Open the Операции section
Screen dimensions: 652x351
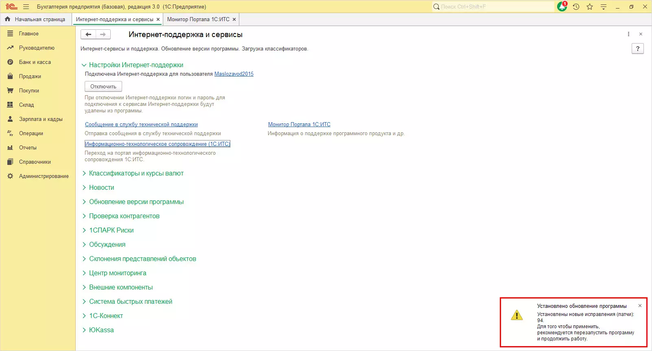tap(31, 134)
